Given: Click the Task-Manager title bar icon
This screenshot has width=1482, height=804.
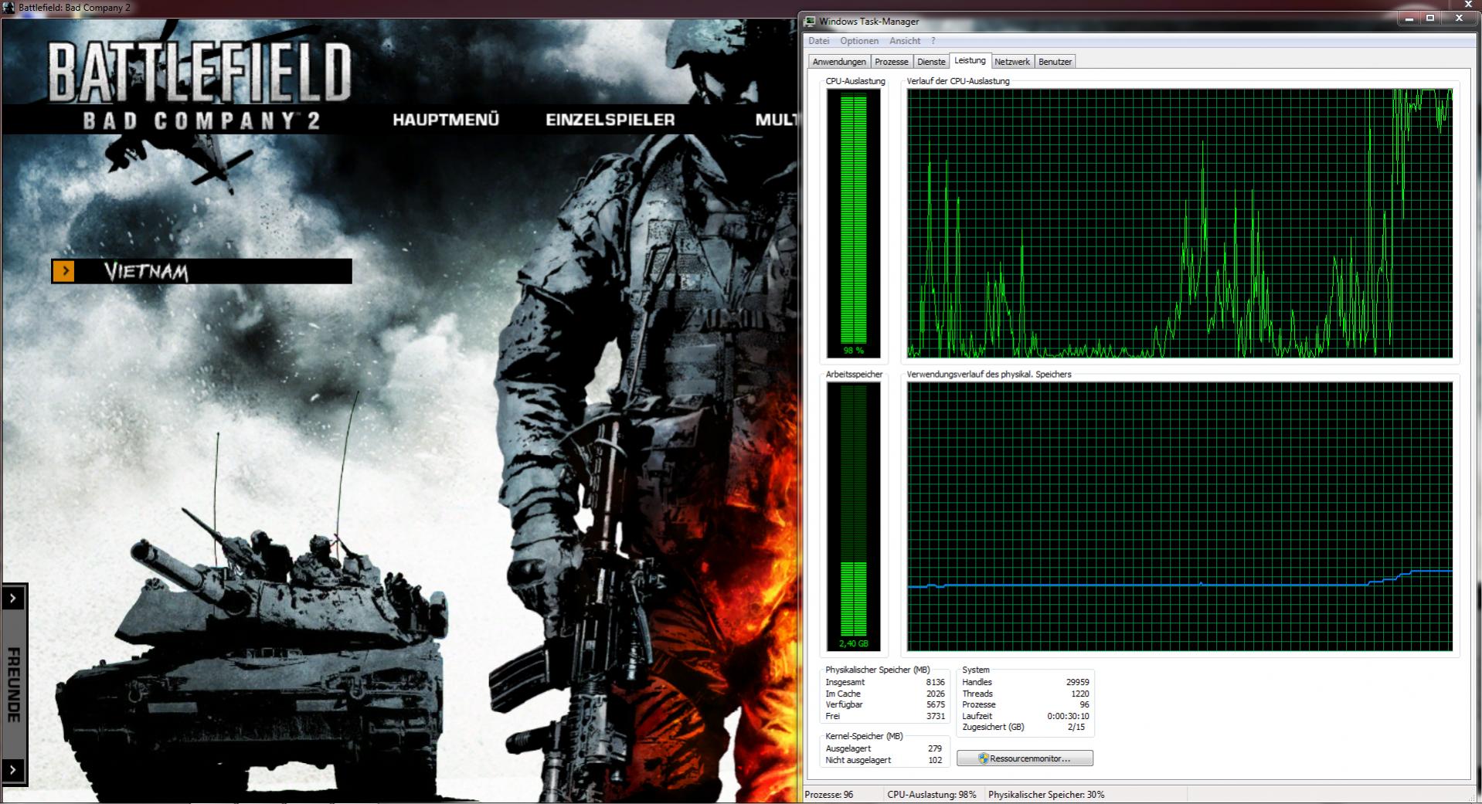Looking at the screenshot, I should 811,22.
